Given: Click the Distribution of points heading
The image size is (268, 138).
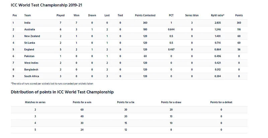Looking at the screenshot, I should click(x=62, y=92).
